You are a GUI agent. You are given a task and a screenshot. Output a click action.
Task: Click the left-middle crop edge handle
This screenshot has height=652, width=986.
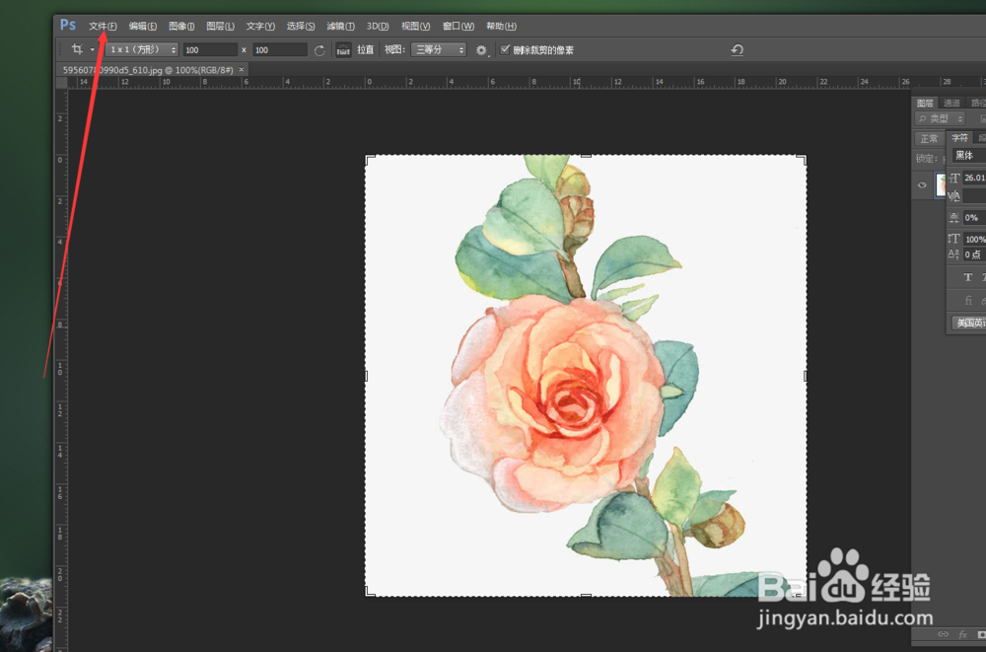click(x=367, y=376)
